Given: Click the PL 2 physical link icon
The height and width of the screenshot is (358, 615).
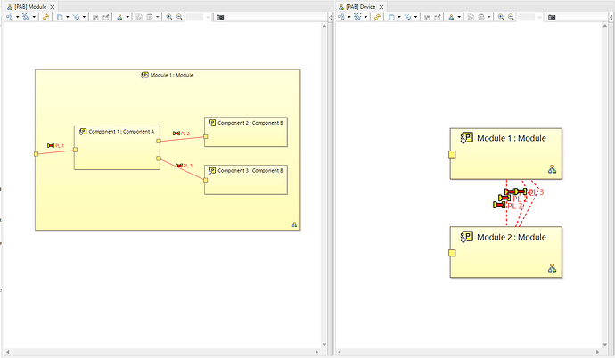Looking at the screenshot, I should click(x=176, y=134).
